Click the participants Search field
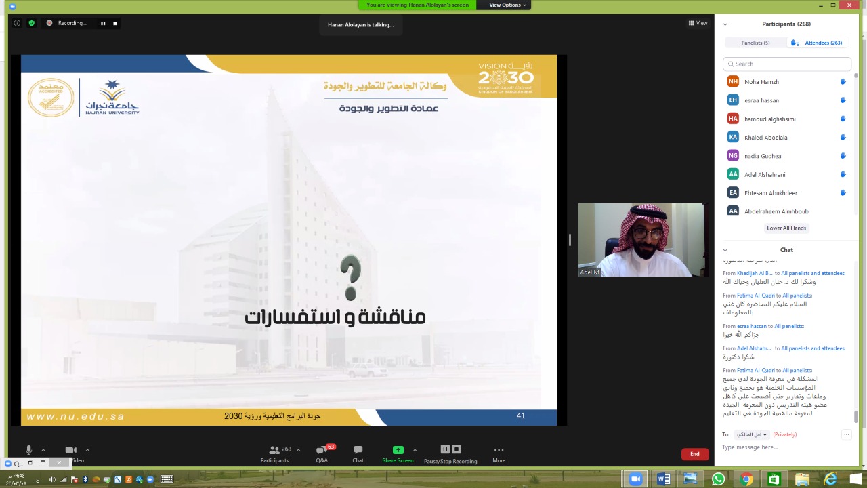 (787, 64)
